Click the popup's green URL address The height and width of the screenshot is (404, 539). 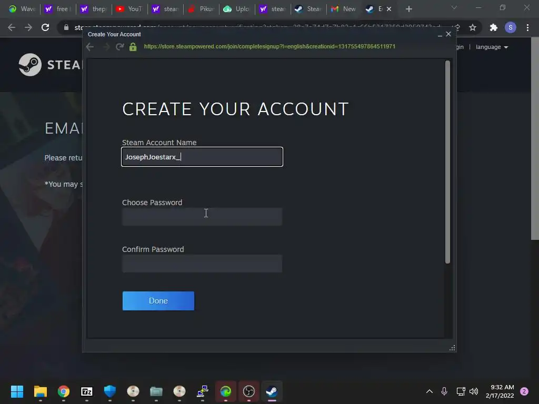coord(269,46)
